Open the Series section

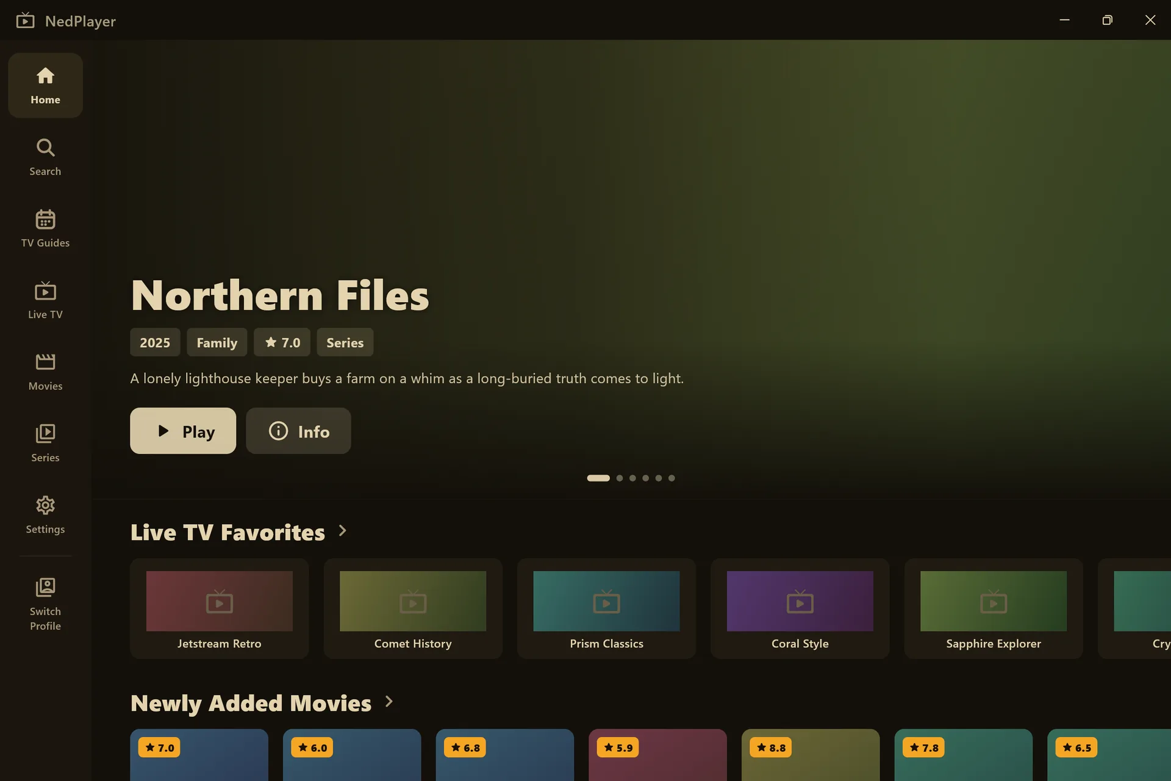click(x=45, y=443)
